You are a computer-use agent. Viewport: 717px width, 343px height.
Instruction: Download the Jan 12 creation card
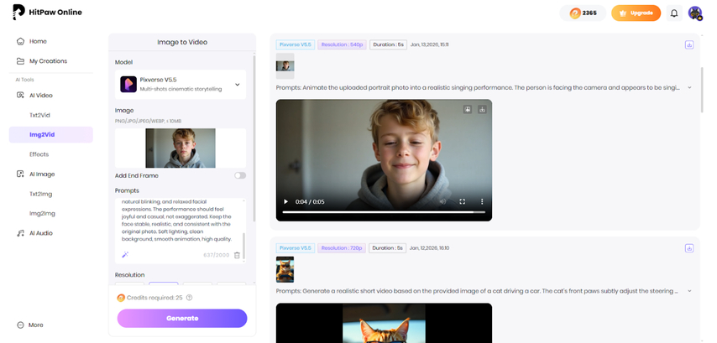pyautogui.click(x=689, y=248)
